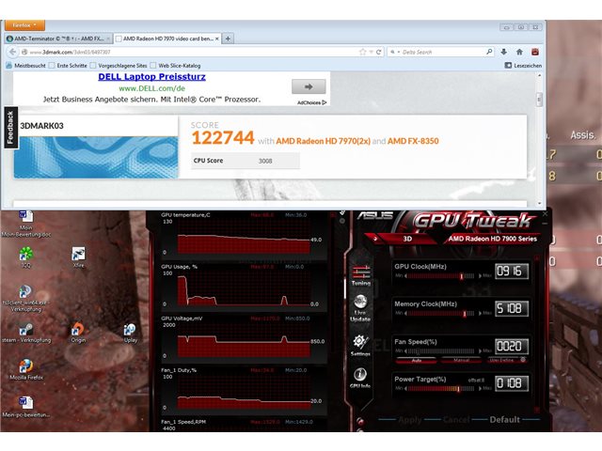Open the Erste Schritte bookmark
602x451 pixels.
pyautogui.click(x=69, y=66)
